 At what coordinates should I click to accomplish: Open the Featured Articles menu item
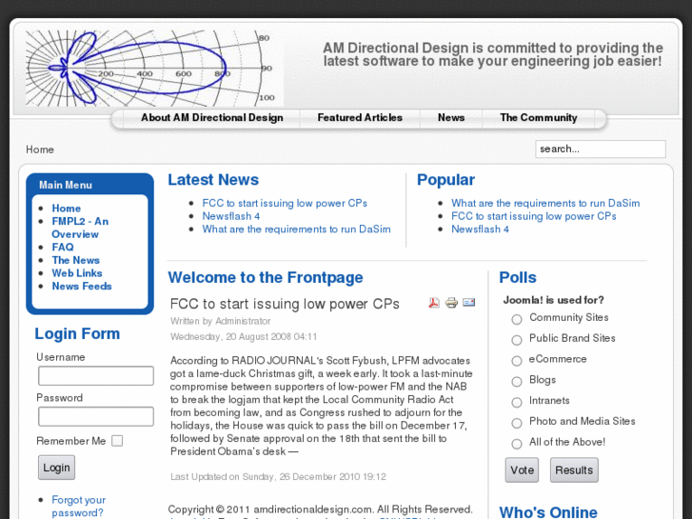[360, 117]
